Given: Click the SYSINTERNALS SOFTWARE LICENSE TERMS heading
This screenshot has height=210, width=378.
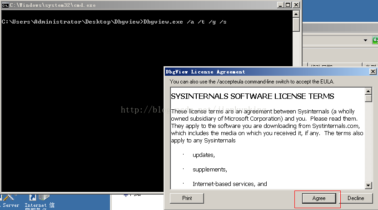Looking at the screenshot, I should point(253,96).
